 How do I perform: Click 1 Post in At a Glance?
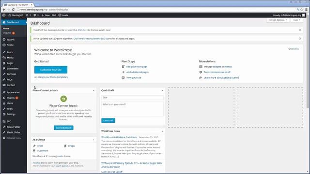(40, 146)
